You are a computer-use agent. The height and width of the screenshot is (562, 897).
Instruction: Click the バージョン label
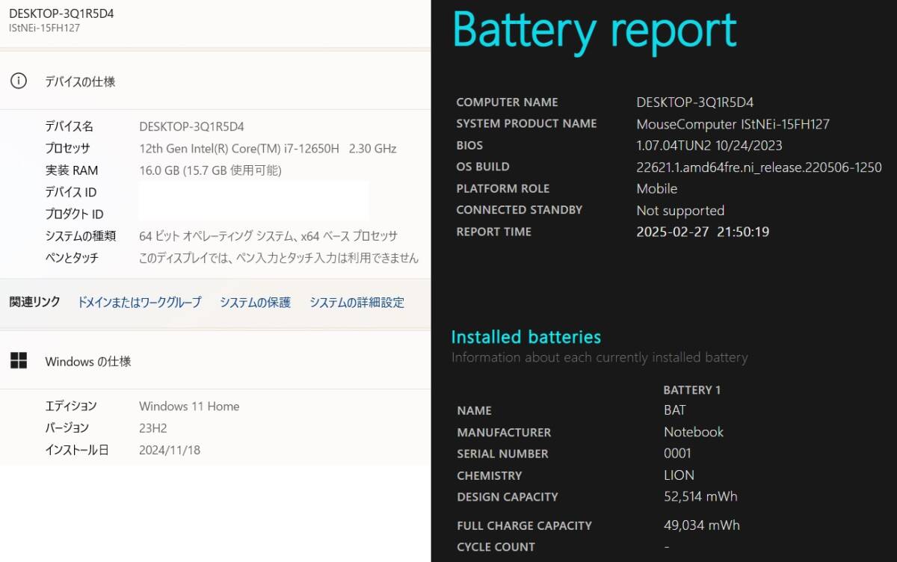[67, 428]
